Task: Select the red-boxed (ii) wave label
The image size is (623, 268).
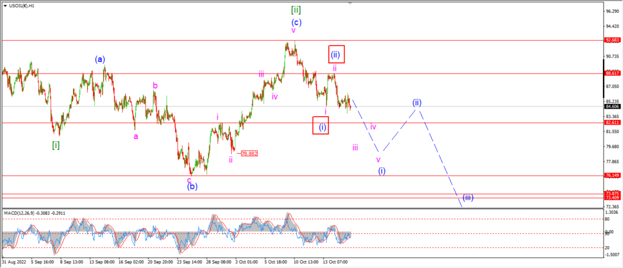Action: click(336, 54)
